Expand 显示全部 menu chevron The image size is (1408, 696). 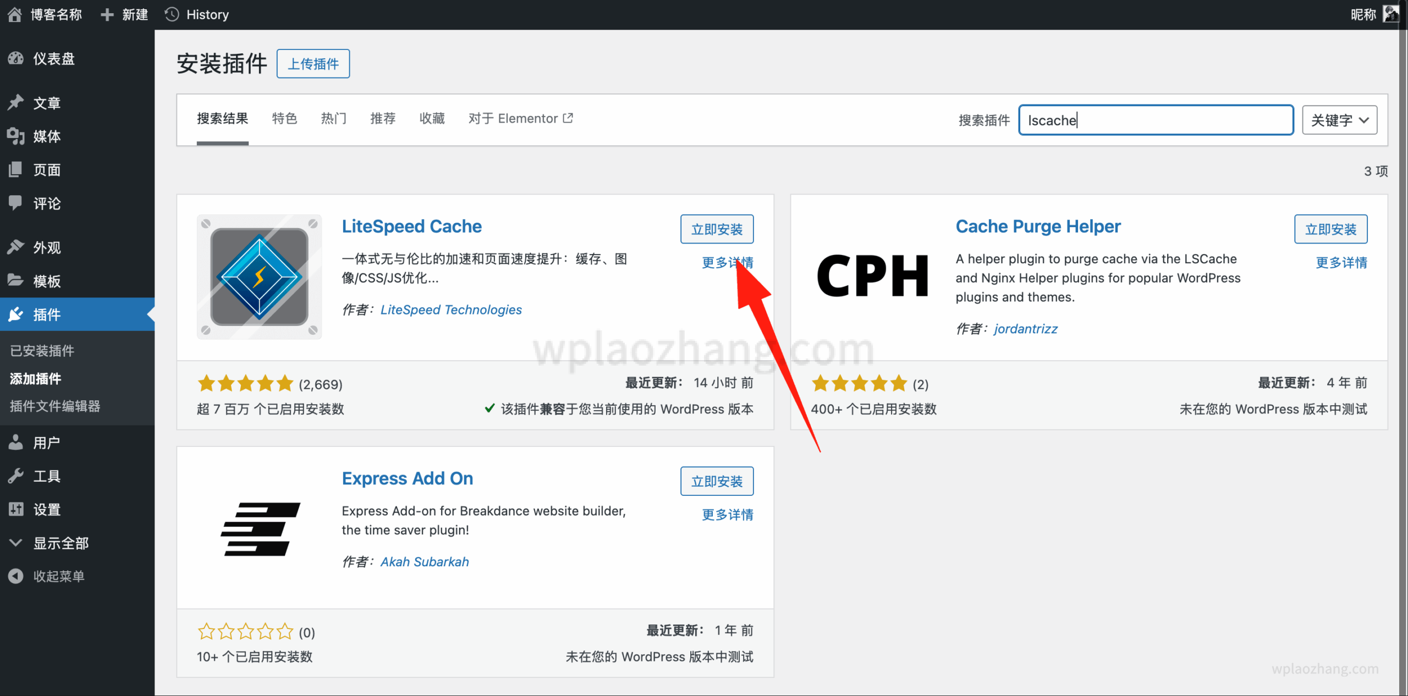[x=16, y=543]
